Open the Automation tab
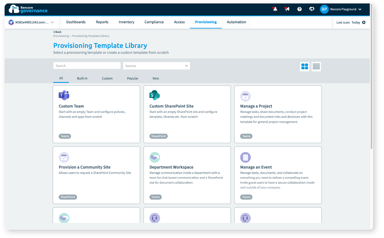The width and height of the screenshot is (384, 238). point(236,22)
